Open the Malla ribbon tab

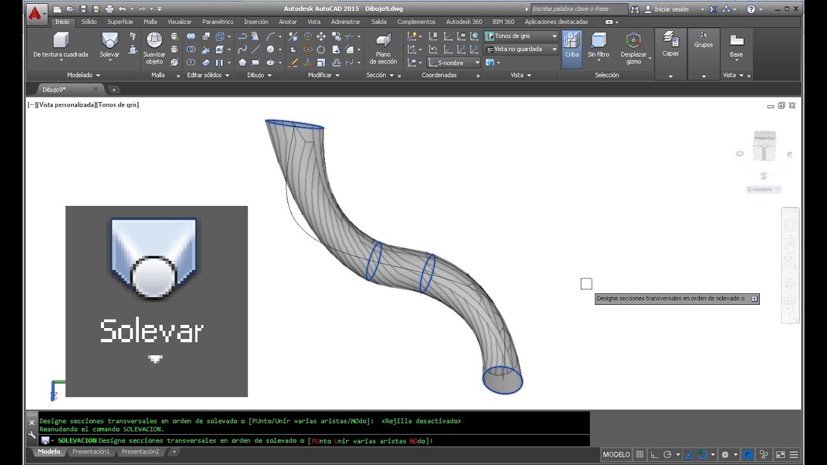click(150, 21)
